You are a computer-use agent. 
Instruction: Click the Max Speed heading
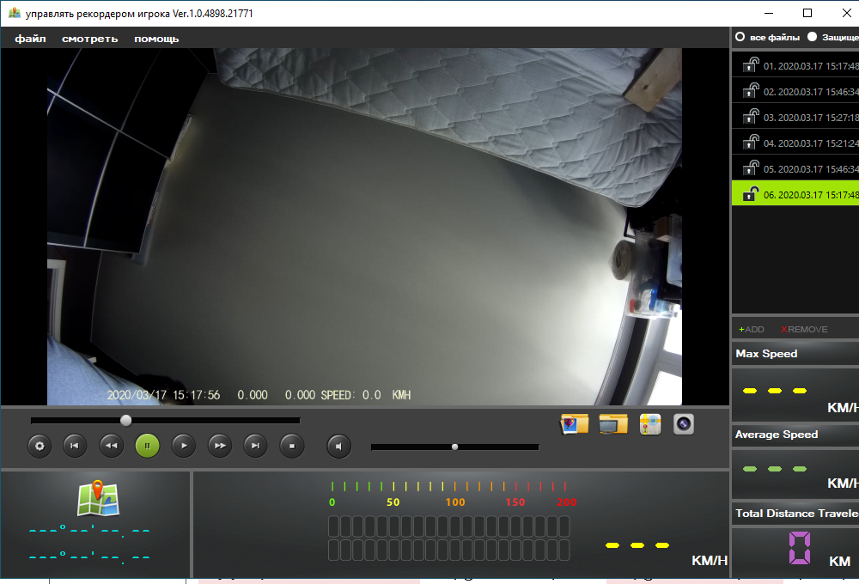(766, 353)
